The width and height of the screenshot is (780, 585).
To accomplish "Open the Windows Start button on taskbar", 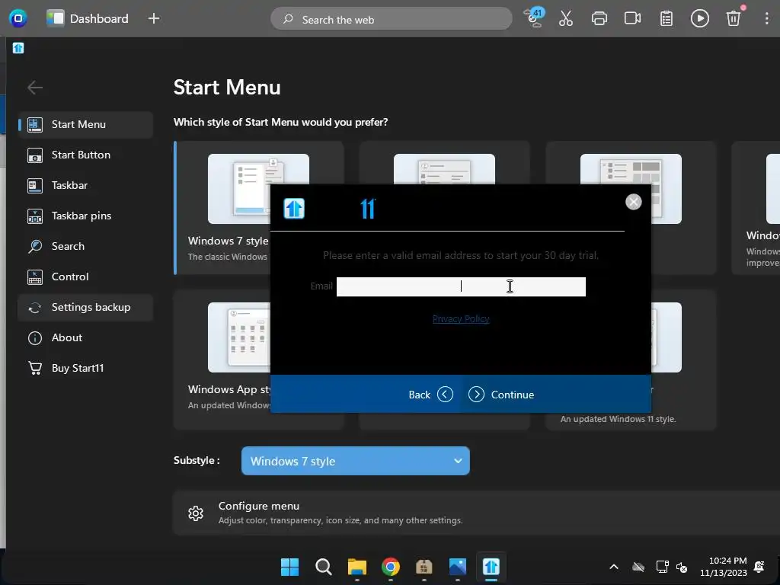I will point(289,567).
